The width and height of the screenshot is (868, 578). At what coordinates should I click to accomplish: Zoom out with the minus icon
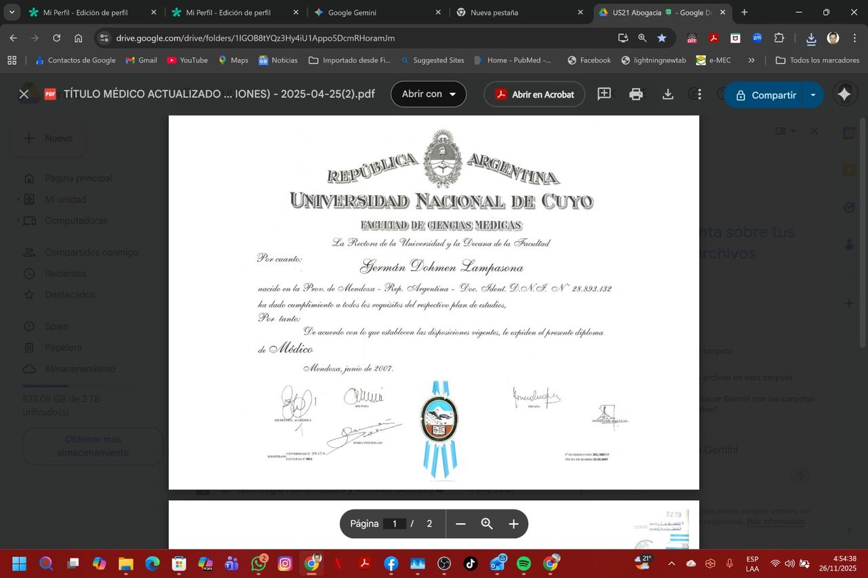[460, 524]
